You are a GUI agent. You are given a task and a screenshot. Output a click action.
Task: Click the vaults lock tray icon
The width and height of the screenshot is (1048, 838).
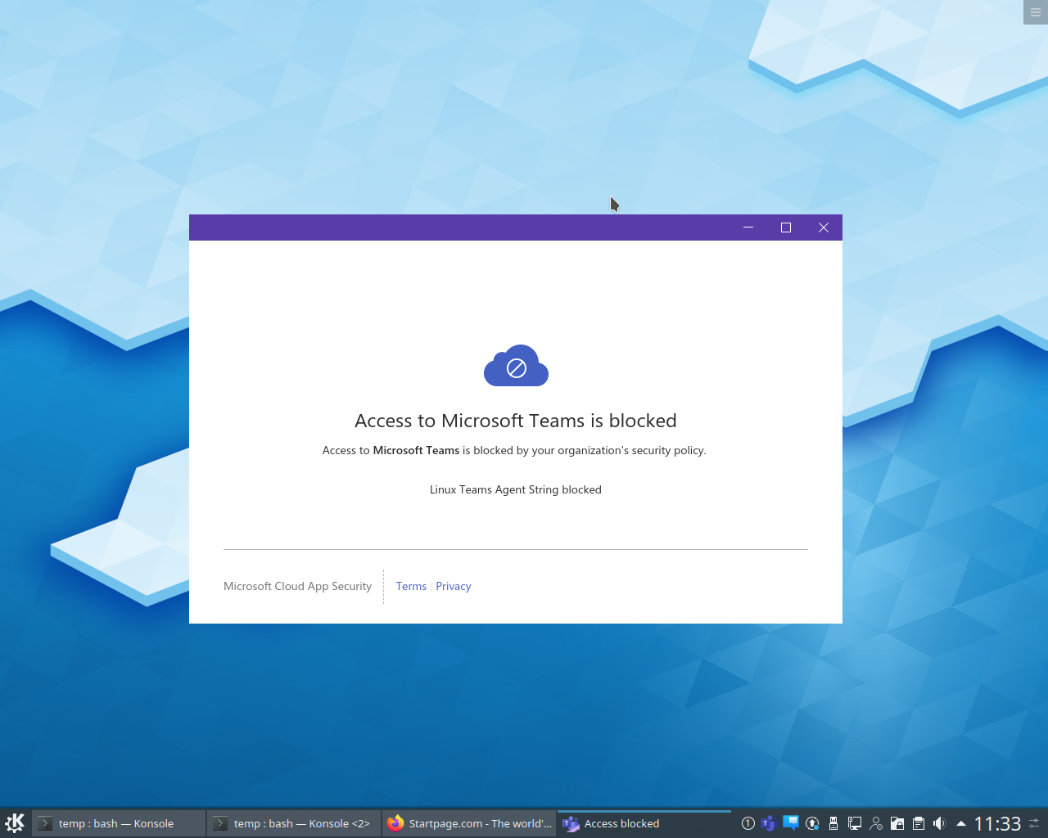[897, 823]
